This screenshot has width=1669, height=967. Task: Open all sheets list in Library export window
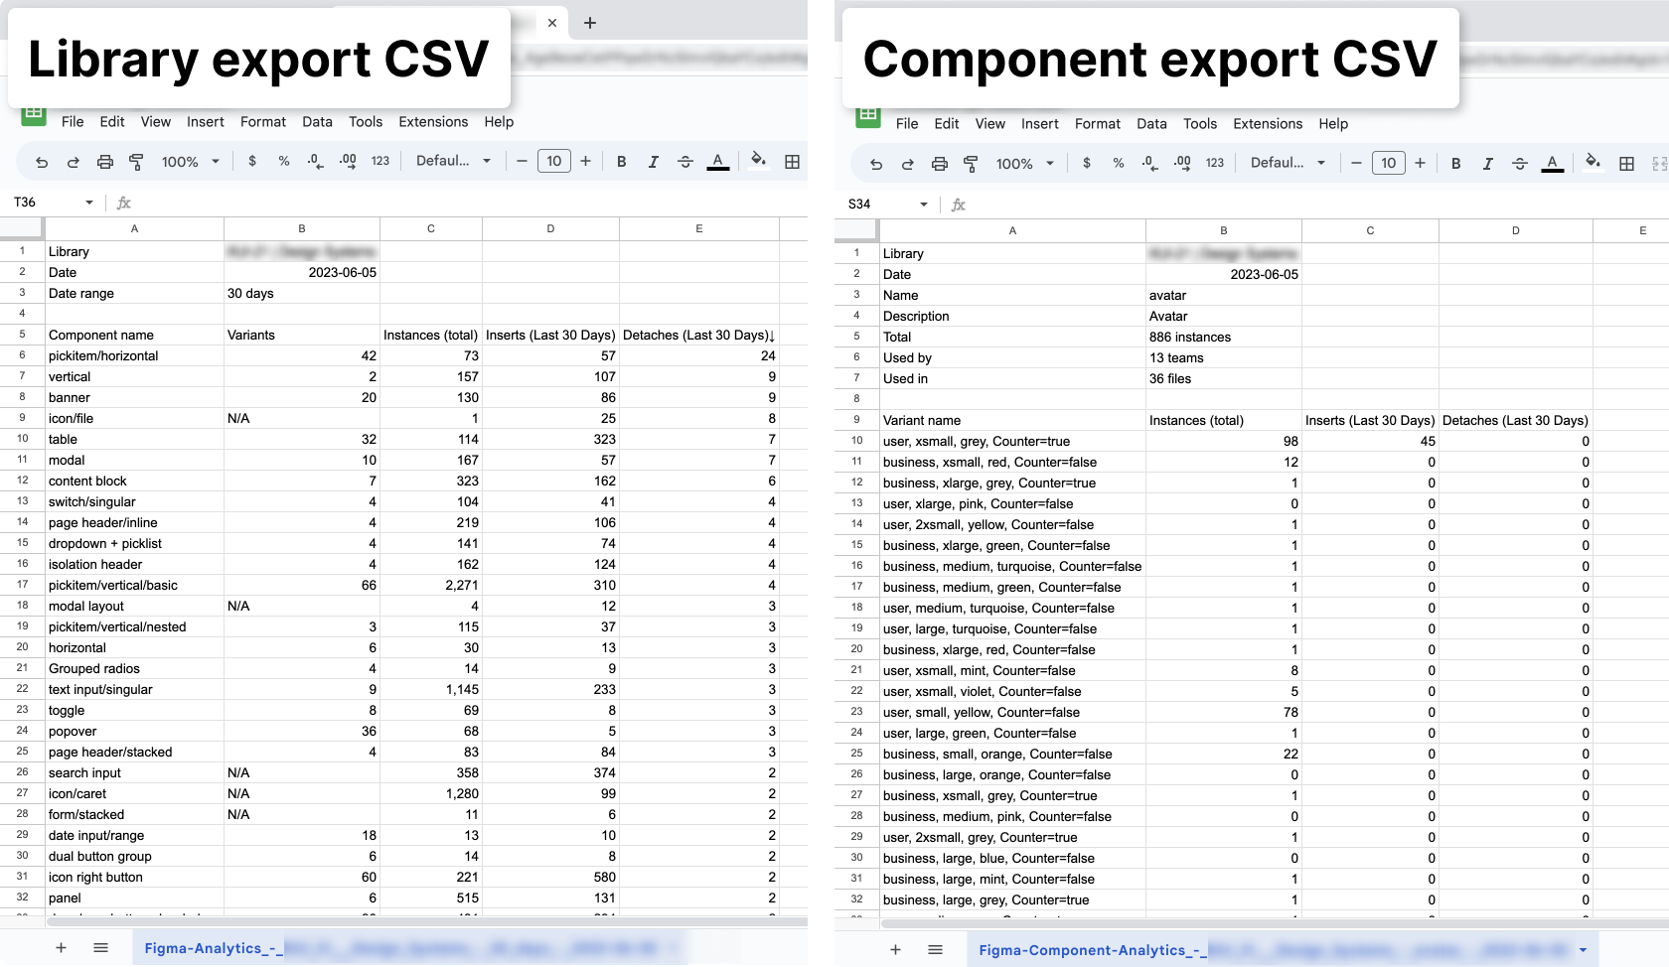point(100,948)
